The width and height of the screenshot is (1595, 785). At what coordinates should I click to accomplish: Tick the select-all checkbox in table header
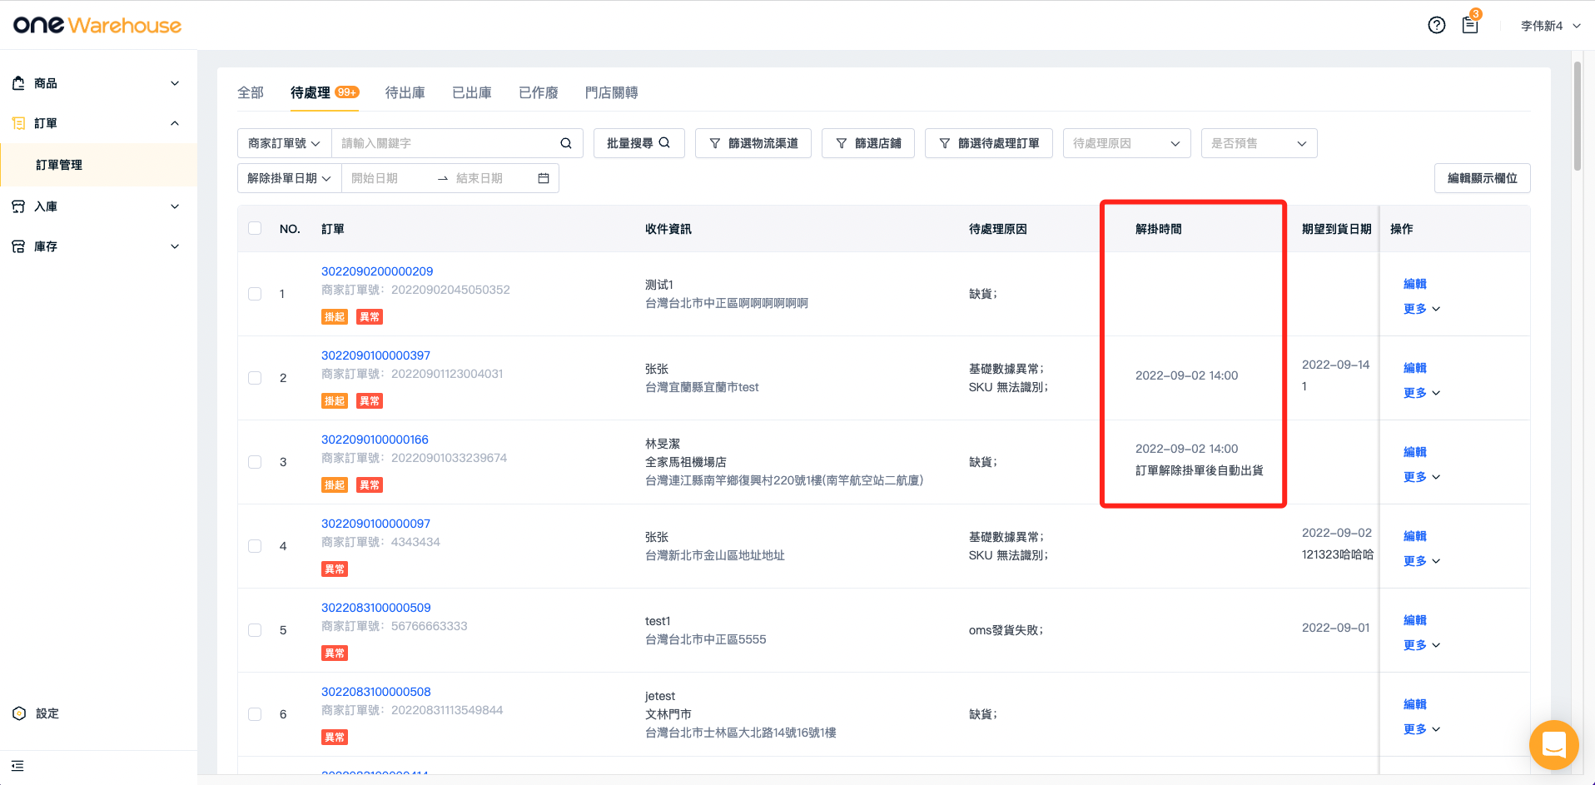tap(255, 228)
